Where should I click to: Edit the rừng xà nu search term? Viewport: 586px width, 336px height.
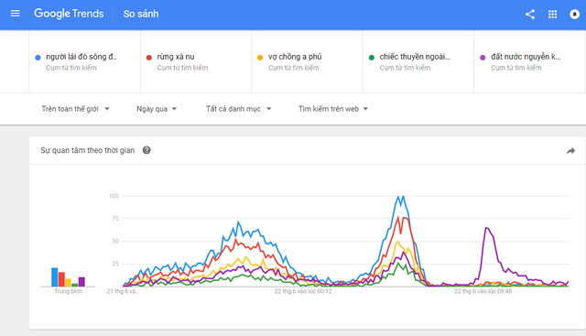[x=176, y=57]
